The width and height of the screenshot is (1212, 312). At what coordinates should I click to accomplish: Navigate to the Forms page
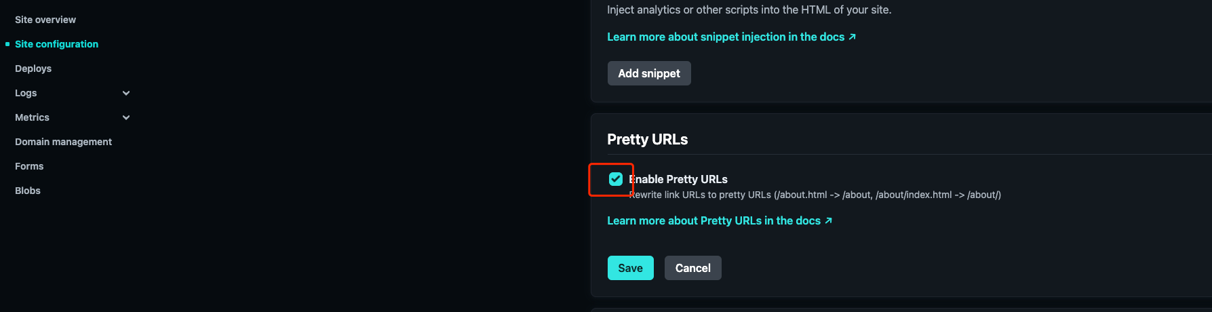click(x=29, y=166)
